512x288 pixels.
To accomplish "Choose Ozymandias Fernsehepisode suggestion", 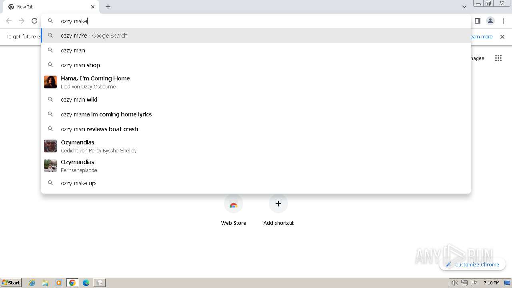I will point(256,166).
